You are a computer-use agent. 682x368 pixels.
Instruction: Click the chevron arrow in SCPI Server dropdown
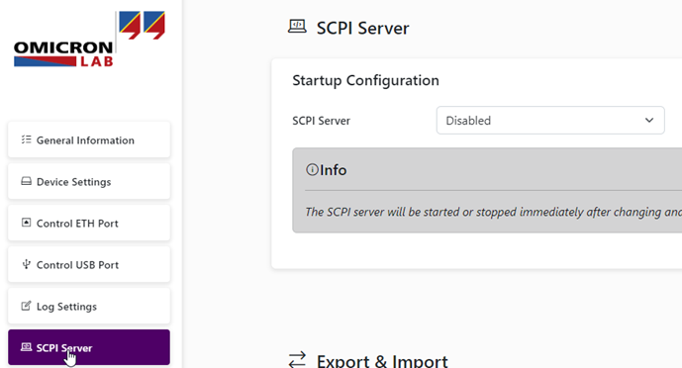649,121
